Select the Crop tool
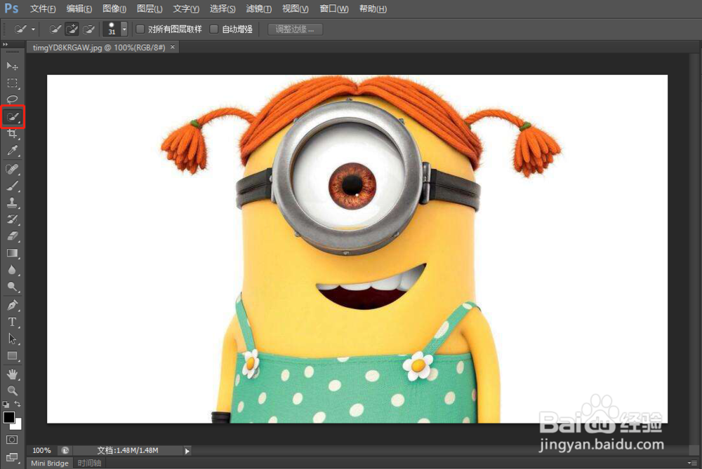This screenshot has width=702, height=469. click(12, 134)
